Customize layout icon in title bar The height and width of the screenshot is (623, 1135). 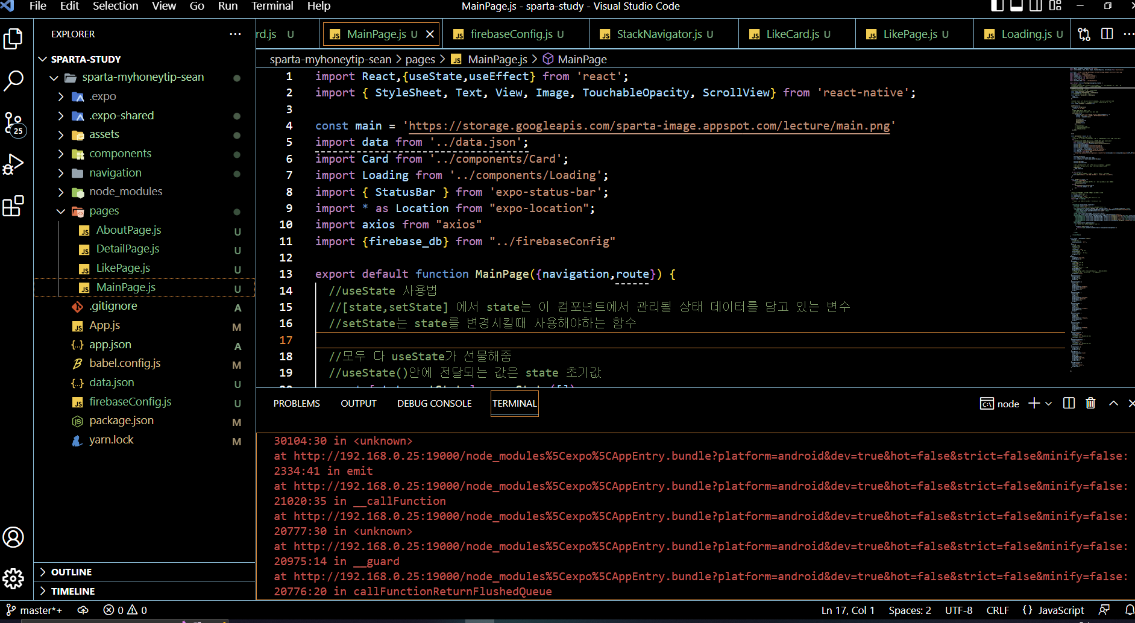1055,6
